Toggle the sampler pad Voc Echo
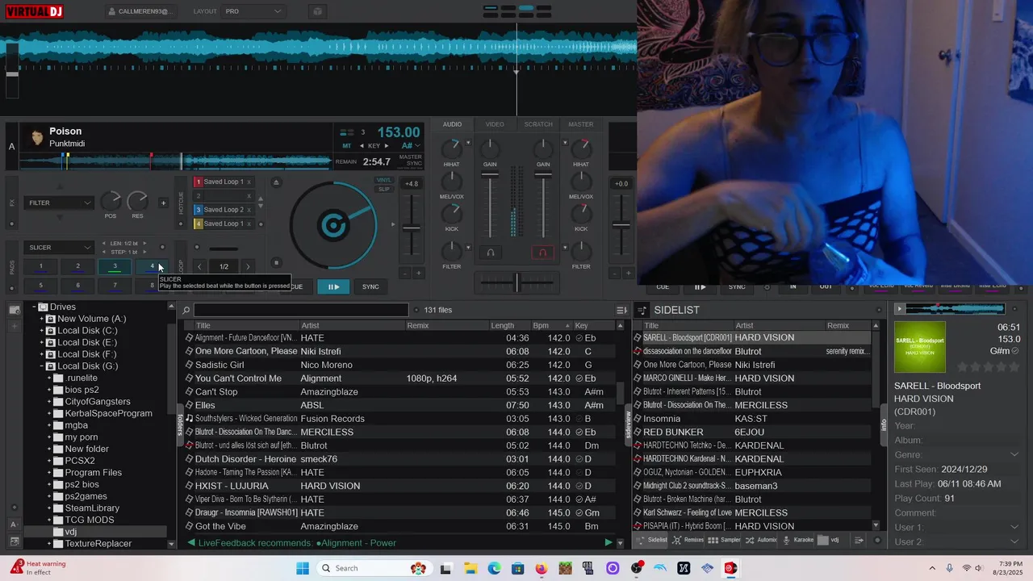Viewport: 1033px width, 581px height. tap(881, 286)
